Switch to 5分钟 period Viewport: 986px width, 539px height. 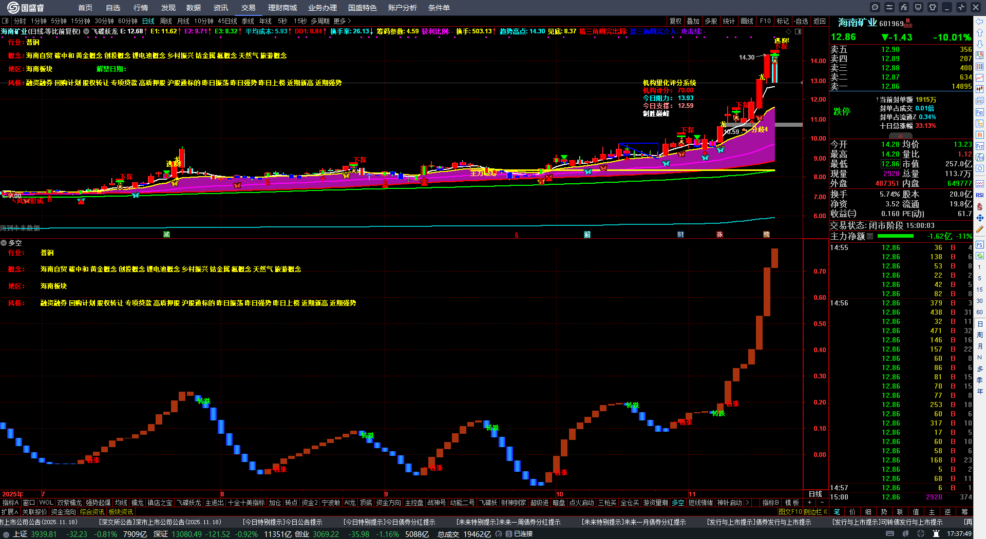[x=59, y=21]
